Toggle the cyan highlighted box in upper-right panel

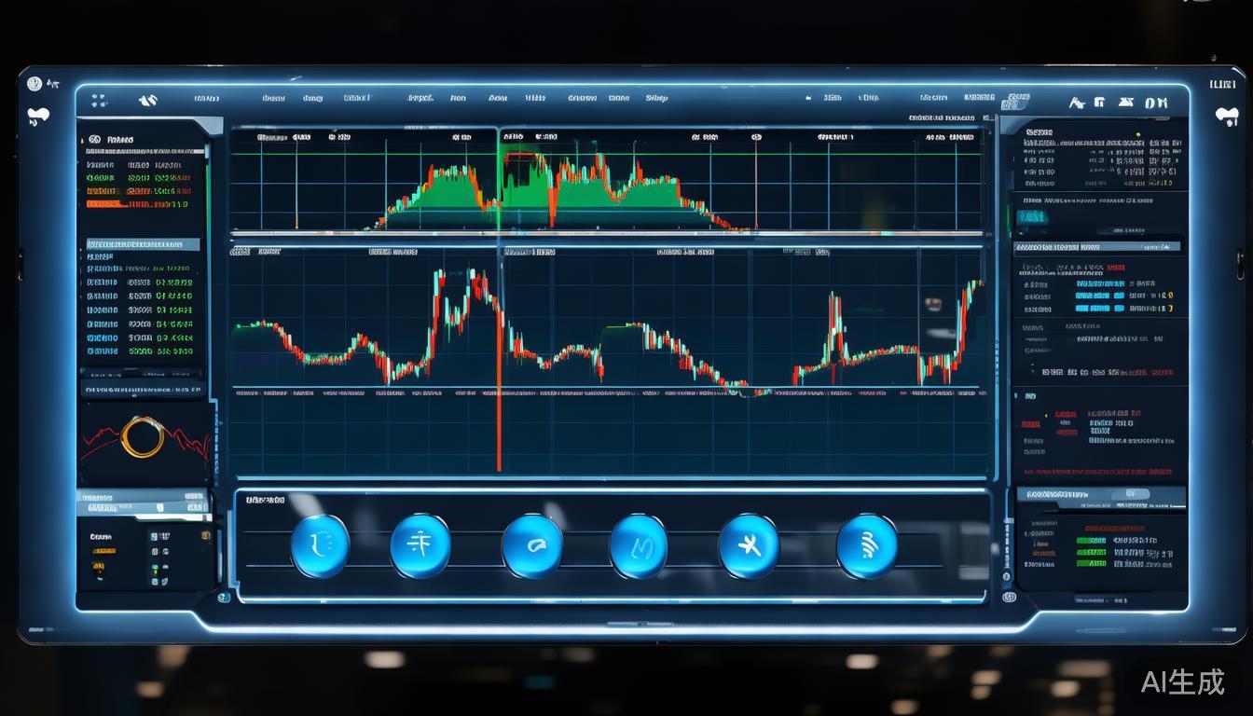point(1031,217)
